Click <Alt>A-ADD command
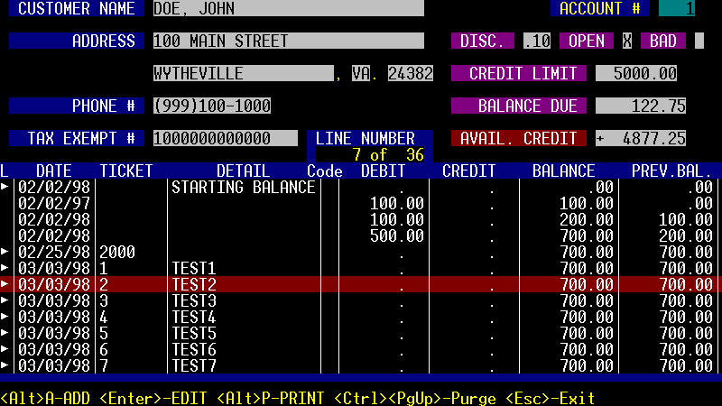Screen dimensions: 722x406 coord(45,398)
